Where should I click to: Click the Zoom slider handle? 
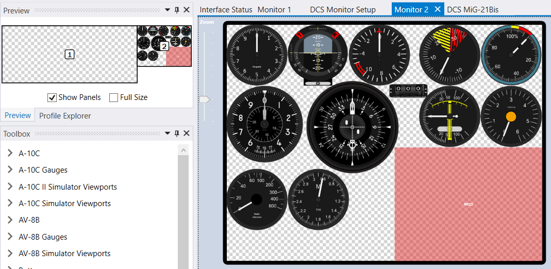(x=205, y=99)
